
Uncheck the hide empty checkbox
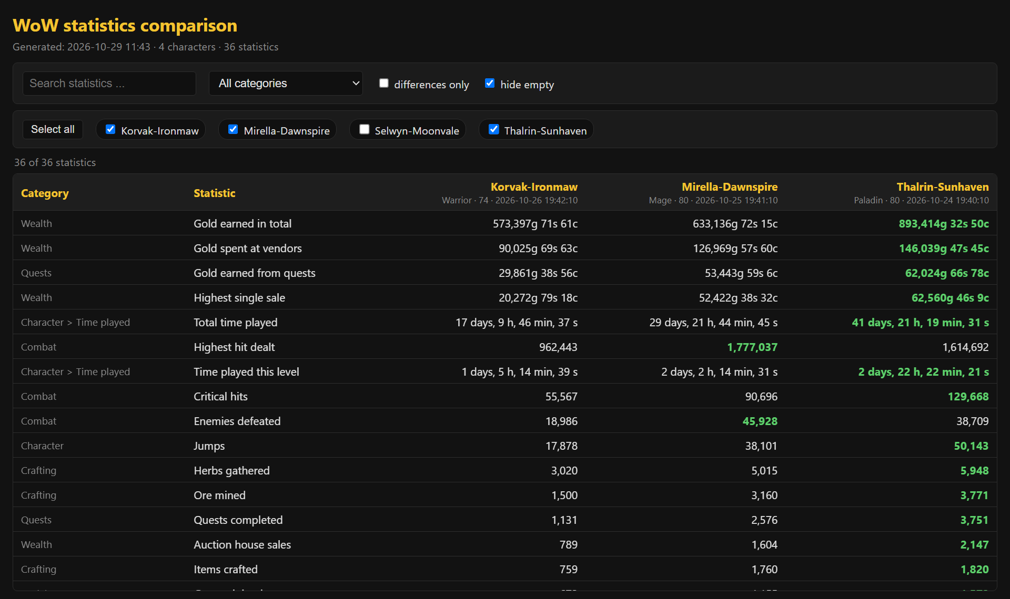coord(490,84)
